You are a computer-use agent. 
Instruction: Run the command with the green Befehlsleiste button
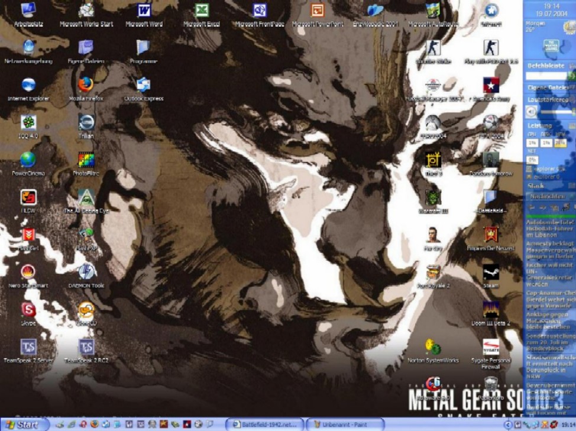(571, 76)
